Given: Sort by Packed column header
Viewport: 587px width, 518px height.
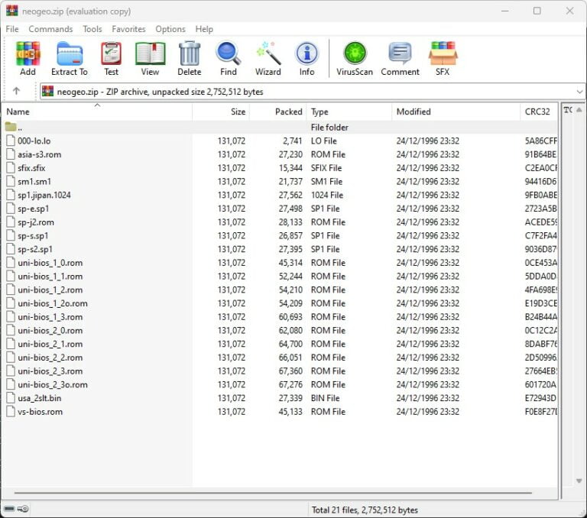Looking at the screenshot, I should click(288, 112).
